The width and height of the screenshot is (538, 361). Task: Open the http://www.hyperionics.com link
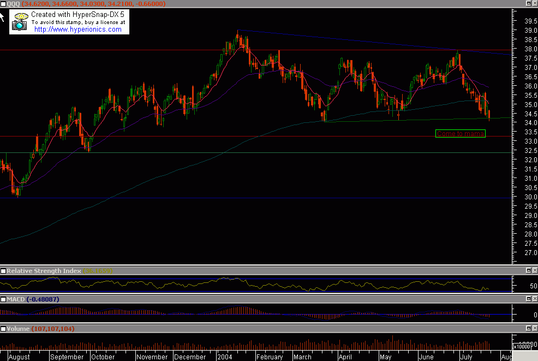coord(77,28)
